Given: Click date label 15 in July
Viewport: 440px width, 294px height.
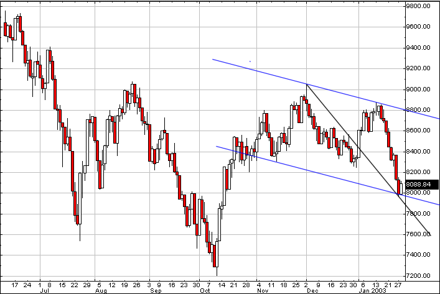Looking at the screenshot, I should point(62,285).
